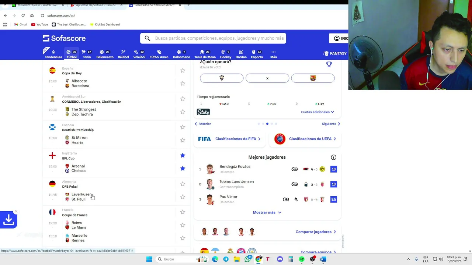The height and width of the screenshot is (265, 472).
Task: Open Spotify from the taskbar
Action: (302, 259)
